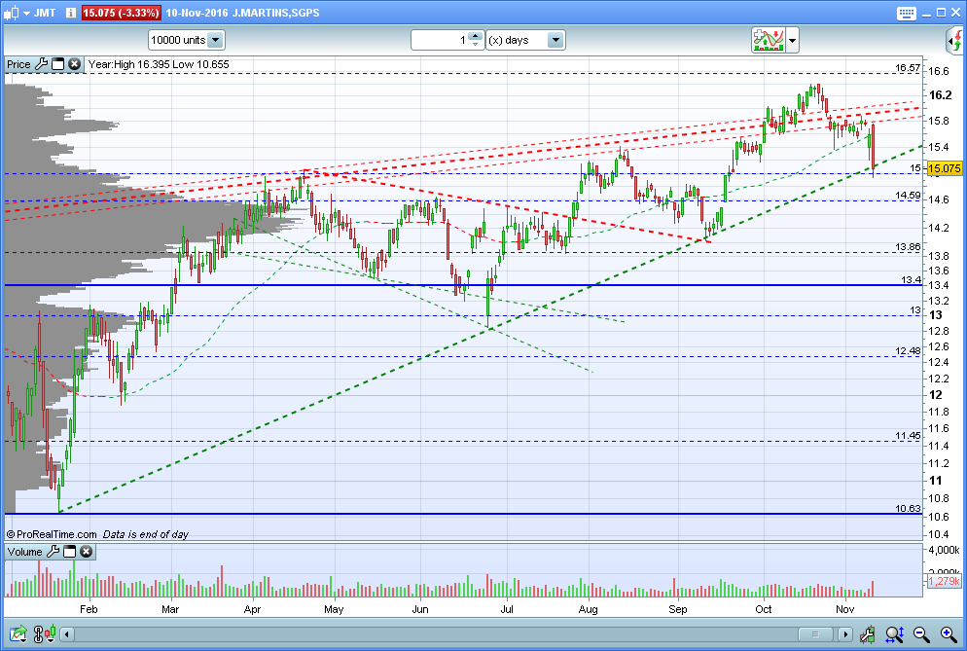The width and height of the screenshot is (967, 651).
Task: Click the 13.4 horizontal line label
Action: tap(911, 279)
